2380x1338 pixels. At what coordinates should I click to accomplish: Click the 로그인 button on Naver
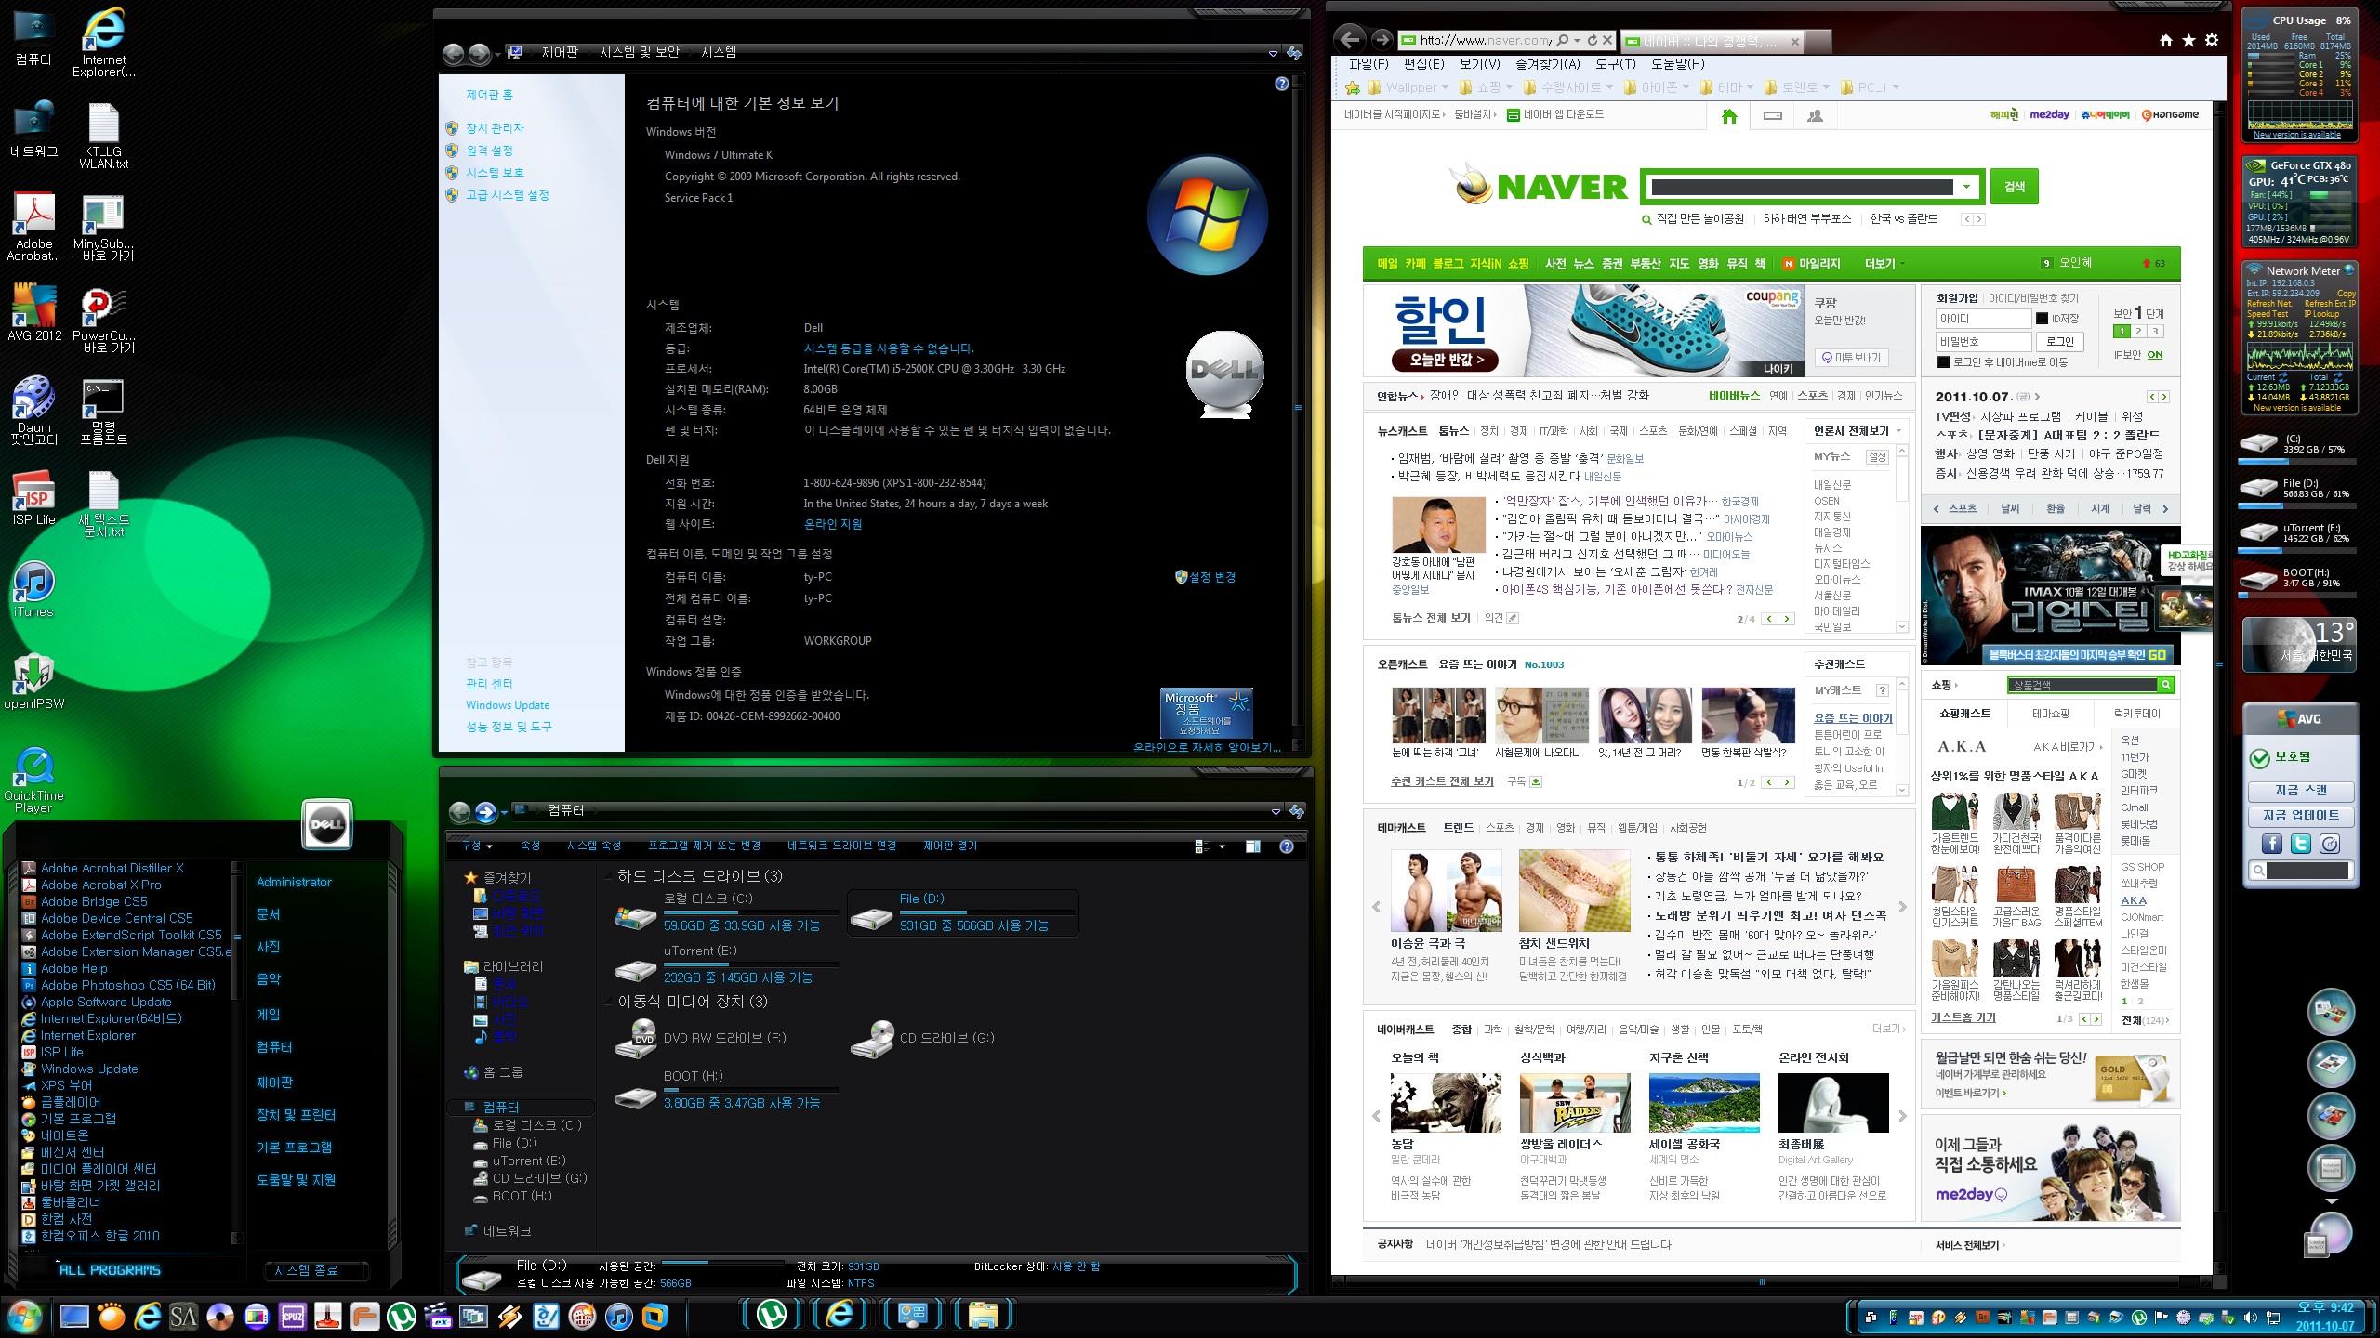click(2060, 342)
